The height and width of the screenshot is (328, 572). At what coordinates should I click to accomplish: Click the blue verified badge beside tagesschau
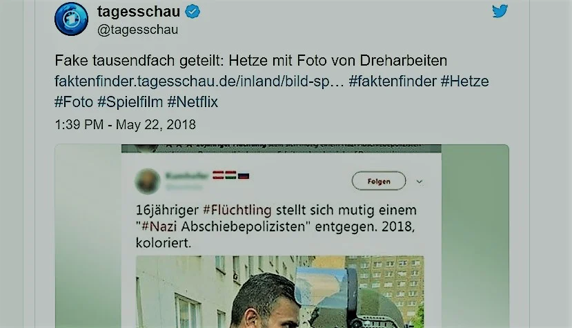[193, 12]
